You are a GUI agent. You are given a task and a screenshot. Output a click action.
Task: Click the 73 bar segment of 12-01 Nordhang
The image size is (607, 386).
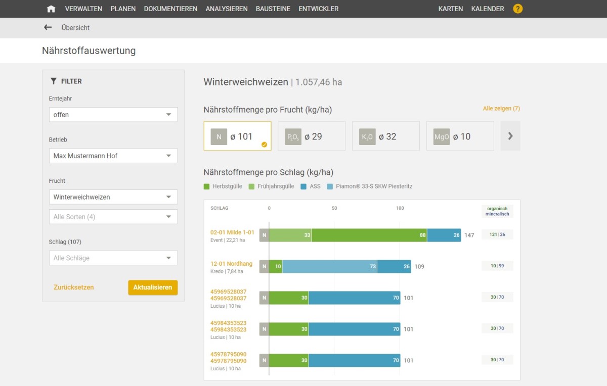[x=330, y=266]
